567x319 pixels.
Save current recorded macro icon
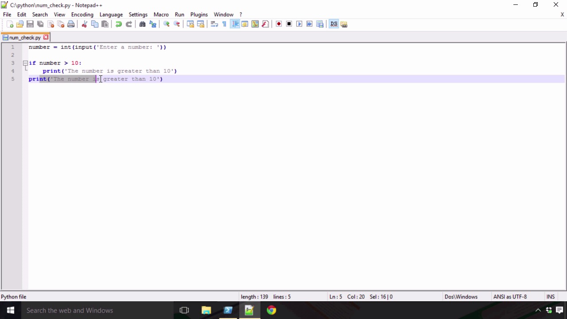(x=320, y=24)
